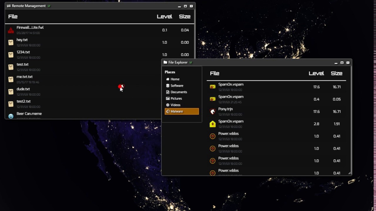
Task: Click the 05/15/17 19:19:46 date under me.txt.txt
Action: point(28,82)
